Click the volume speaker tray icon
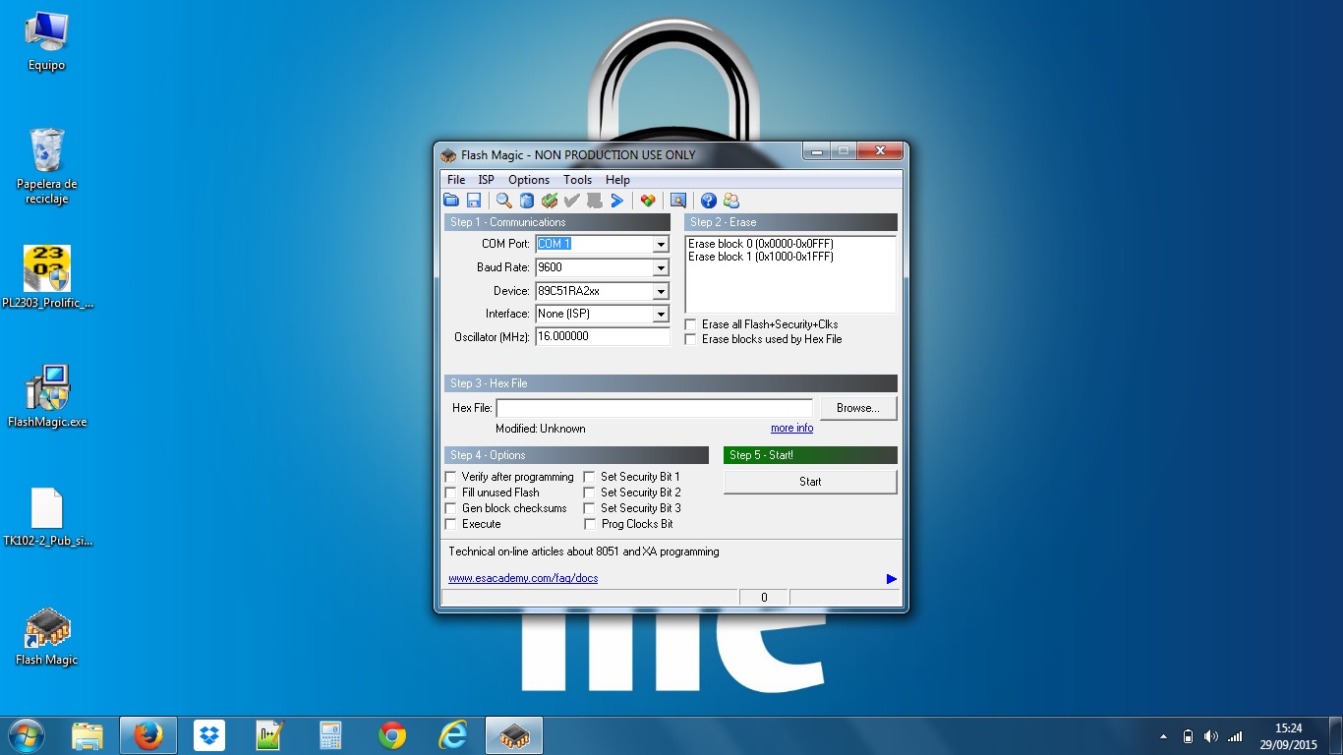1343x755 pixels. 1211,736
